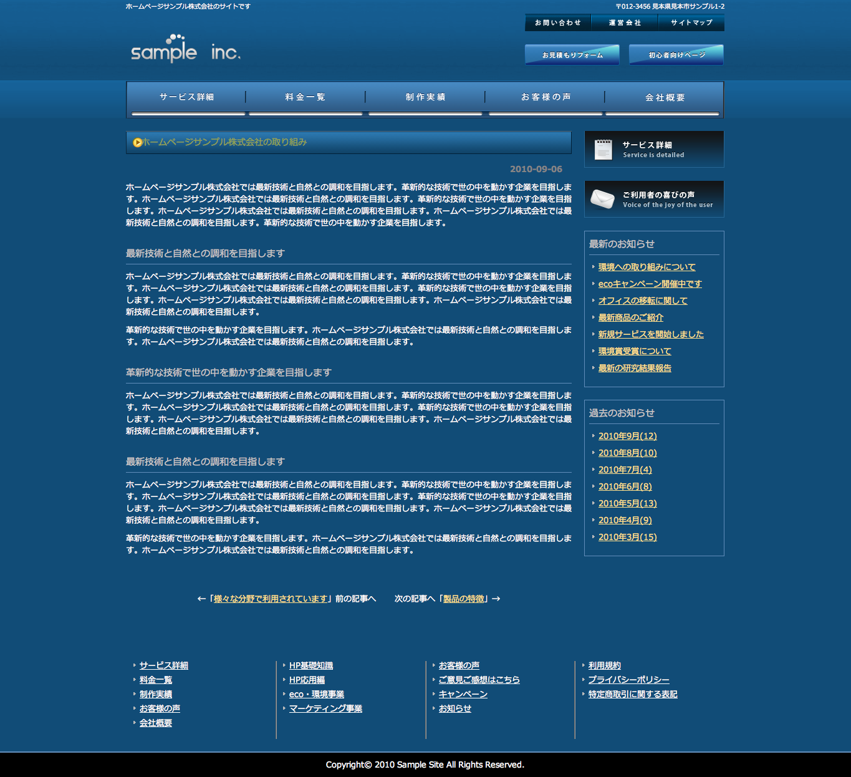Image resolution: width=851 pixels, height=777 pixels.
Task: Click the notepad icon beside サービス詳細
Action: pos(603,150)
